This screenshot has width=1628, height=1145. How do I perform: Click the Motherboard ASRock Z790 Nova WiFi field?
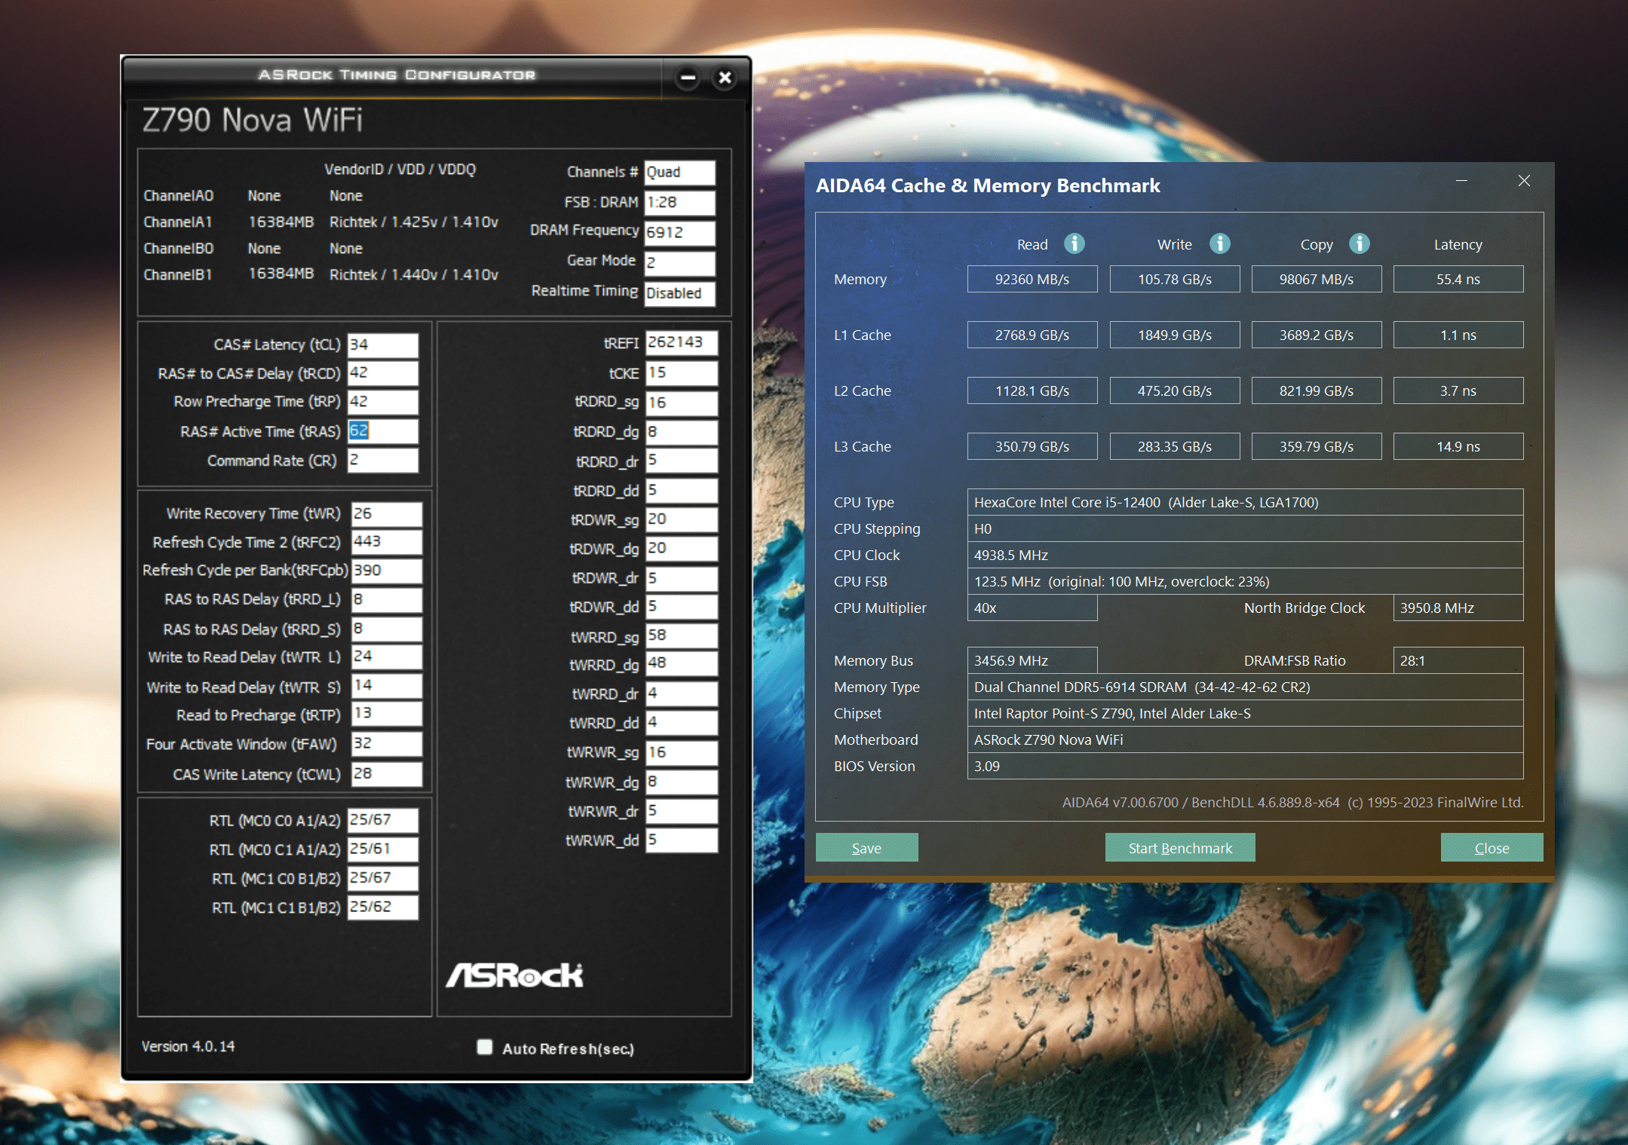[1245, 739]
